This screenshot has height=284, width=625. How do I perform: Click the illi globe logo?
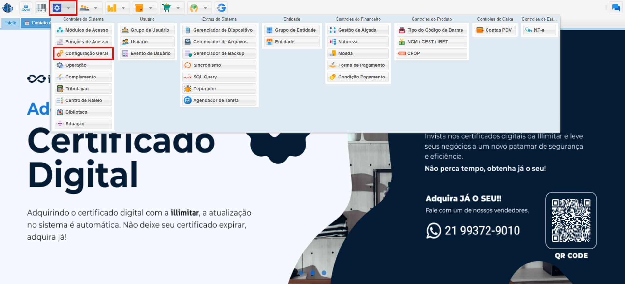point(7,8)
